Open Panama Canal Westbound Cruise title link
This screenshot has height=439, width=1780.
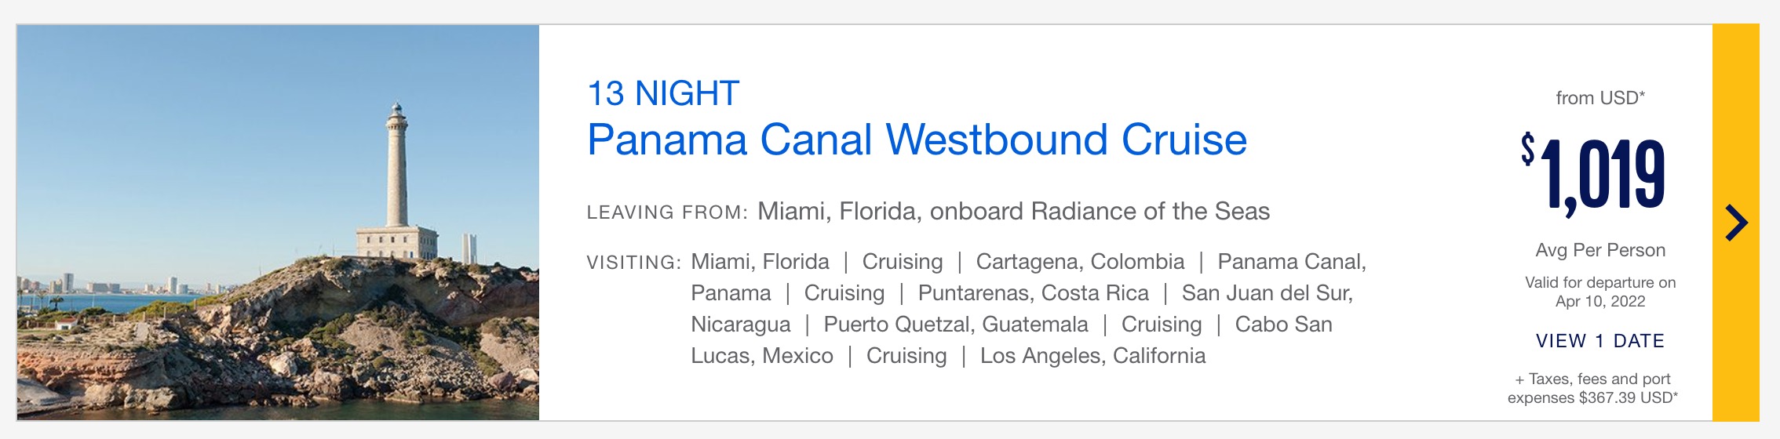tap(917, 140)
